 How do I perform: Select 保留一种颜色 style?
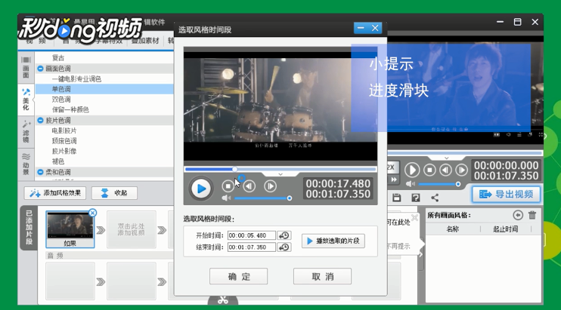point(70,110)
